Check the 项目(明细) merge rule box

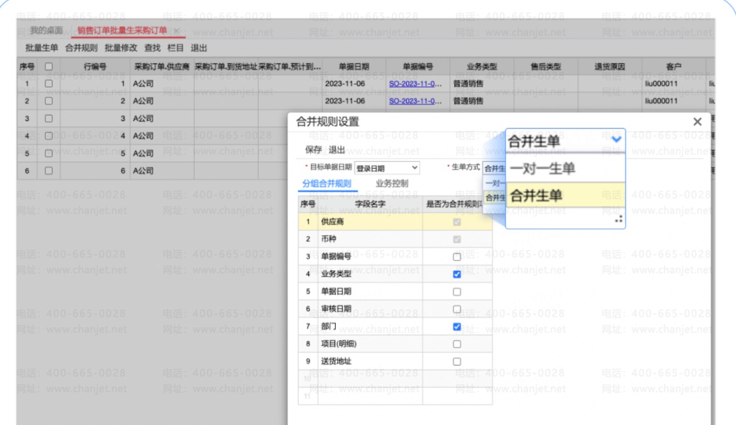[457, 344]
